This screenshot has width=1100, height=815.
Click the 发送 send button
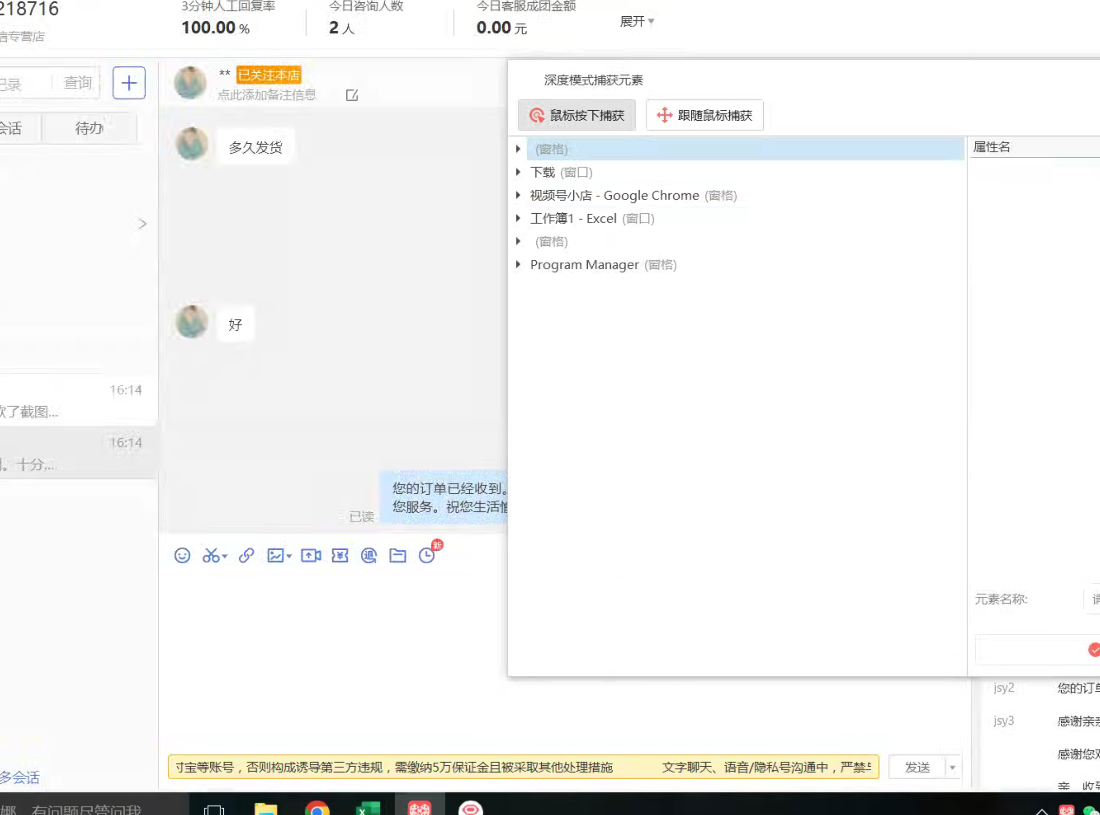(x=917, y=767)
